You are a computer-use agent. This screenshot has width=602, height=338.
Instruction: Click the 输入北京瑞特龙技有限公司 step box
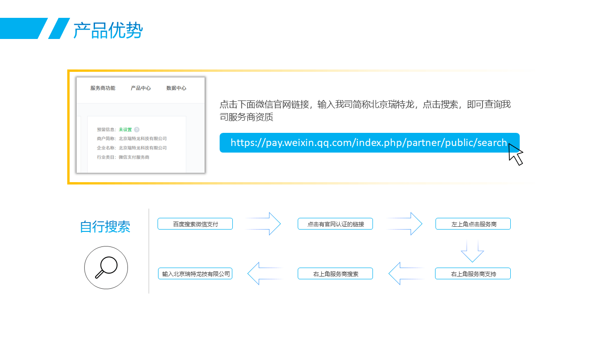coord(195,274)
